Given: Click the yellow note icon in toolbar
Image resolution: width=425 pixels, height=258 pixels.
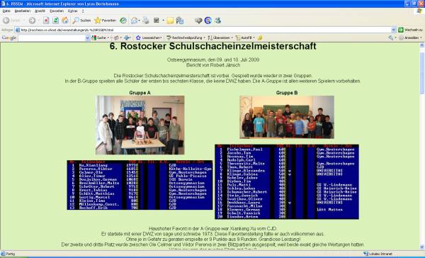Looking at the screenshot, I should pos(170,21).
